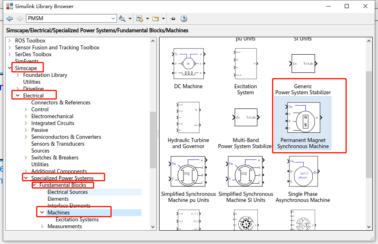This screenshot has height=244, width=378.
Task: Click tree panel scroll-down arrow
Action: point(153,227)
